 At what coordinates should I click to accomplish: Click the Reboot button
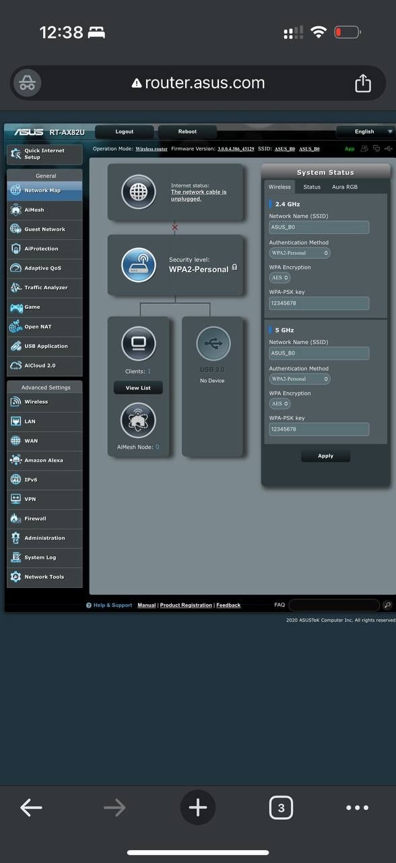pyautogui.click(x=187, y=131)
